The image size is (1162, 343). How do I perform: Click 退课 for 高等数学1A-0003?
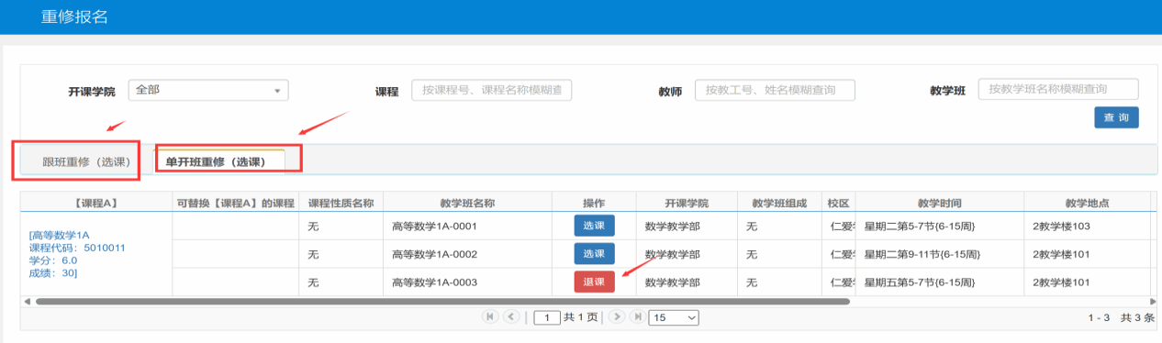coord(594,282)
